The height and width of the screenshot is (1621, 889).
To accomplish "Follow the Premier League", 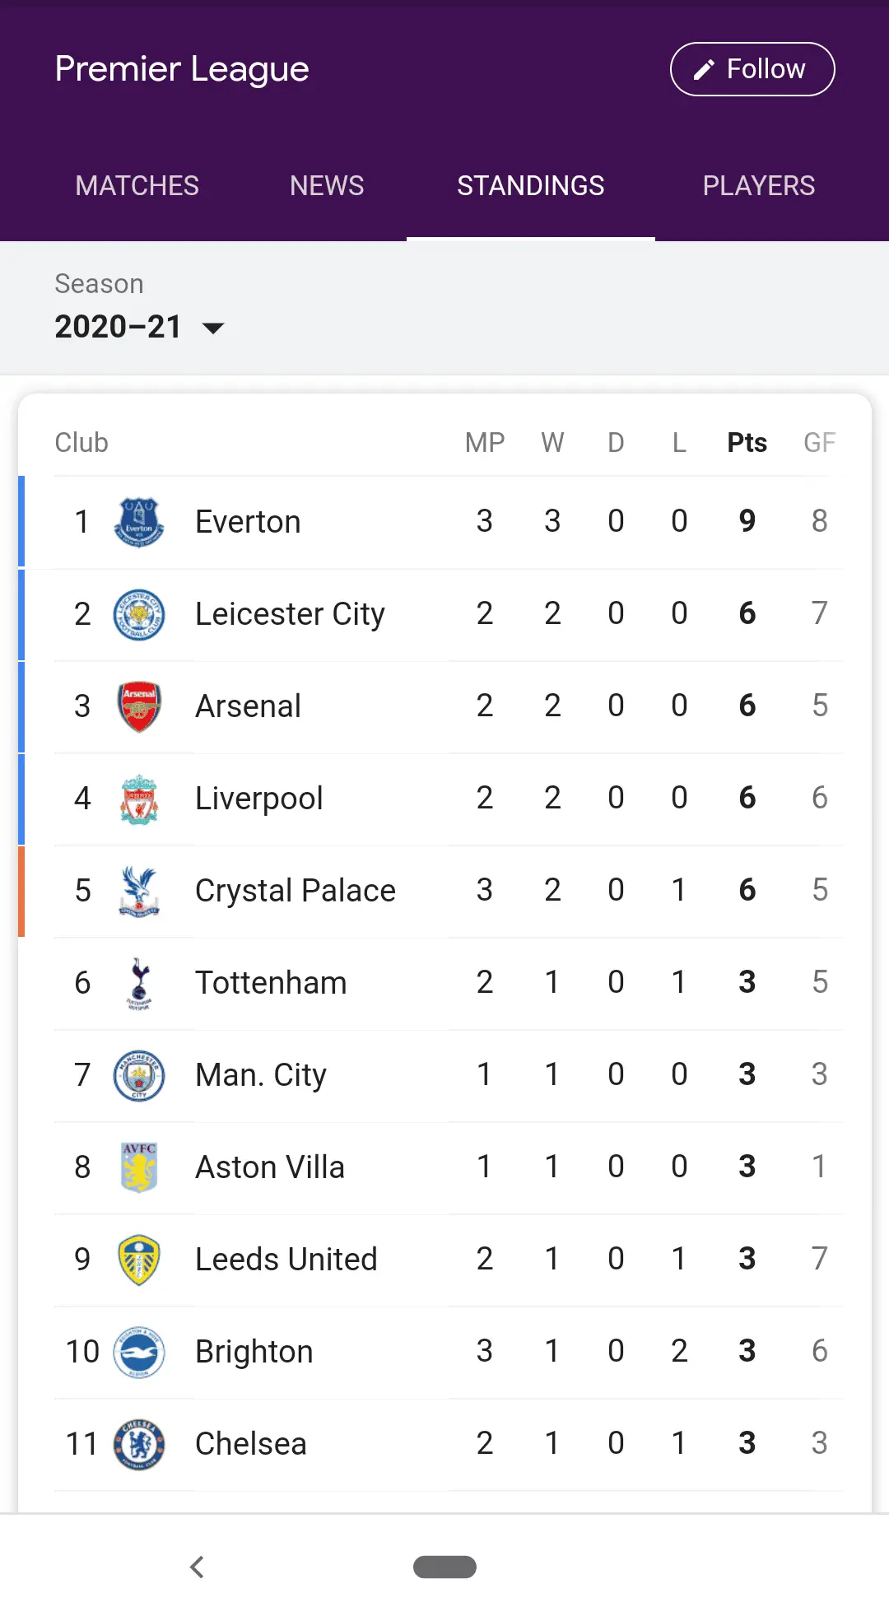I will click(752, 69).
